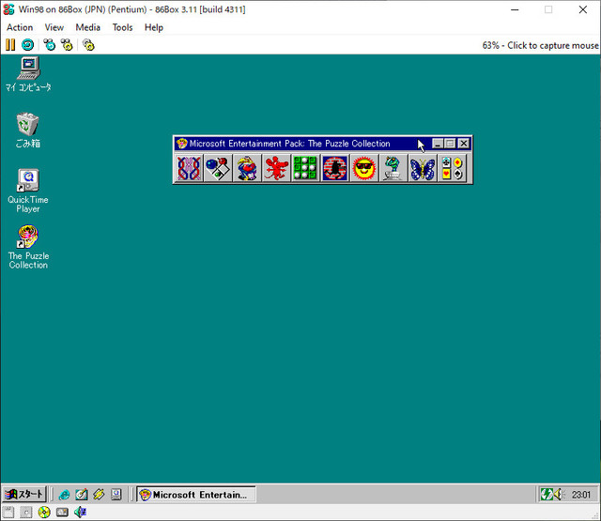Open the 86Box Action menu
This screenshot has width=601, height=521.
[x=20, y=27]
